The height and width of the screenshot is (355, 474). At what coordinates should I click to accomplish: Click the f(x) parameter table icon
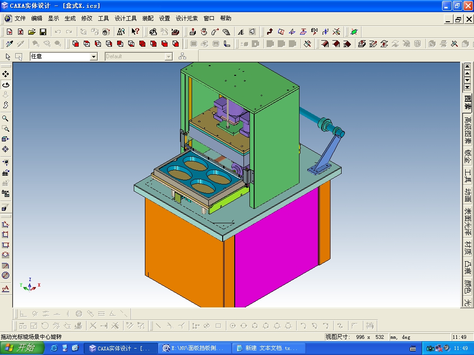click(x=314, y=32)
